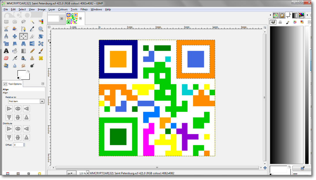The height and width of the screenshot is (180, 316).
Task: Adjust the Offset spinner arrows
Action: coord(24,145)
